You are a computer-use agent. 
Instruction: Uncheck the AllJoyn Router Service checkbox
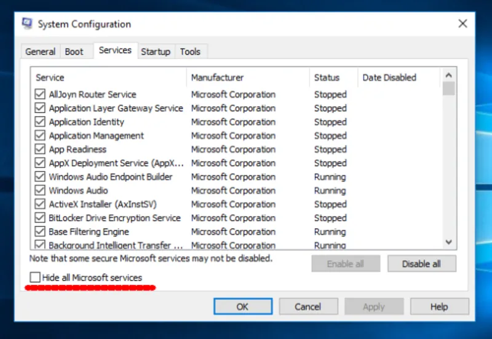[x=40, y=95]
